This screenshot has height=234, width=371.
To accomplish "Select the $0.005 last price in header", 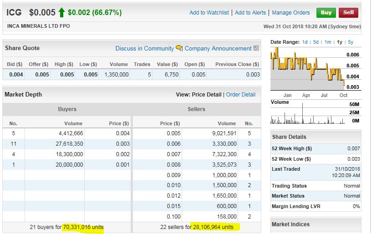I will [42, 12].
